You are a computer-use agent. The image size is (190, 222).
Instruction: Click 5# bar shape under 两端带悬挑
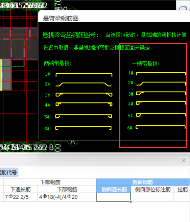(84, 116)
